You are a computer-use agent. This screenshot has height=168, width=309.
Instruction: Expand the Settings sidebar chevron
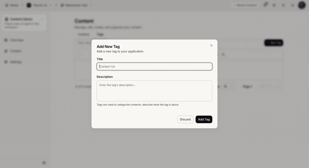pos(43,62)
